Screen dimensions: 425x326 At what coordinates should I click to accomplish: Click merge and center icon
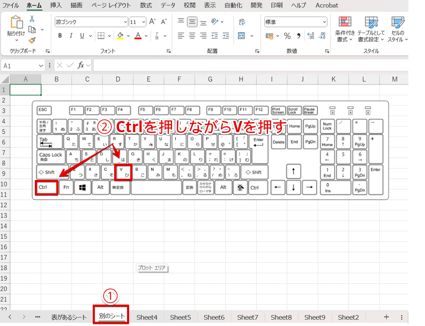tap(241, 35)
